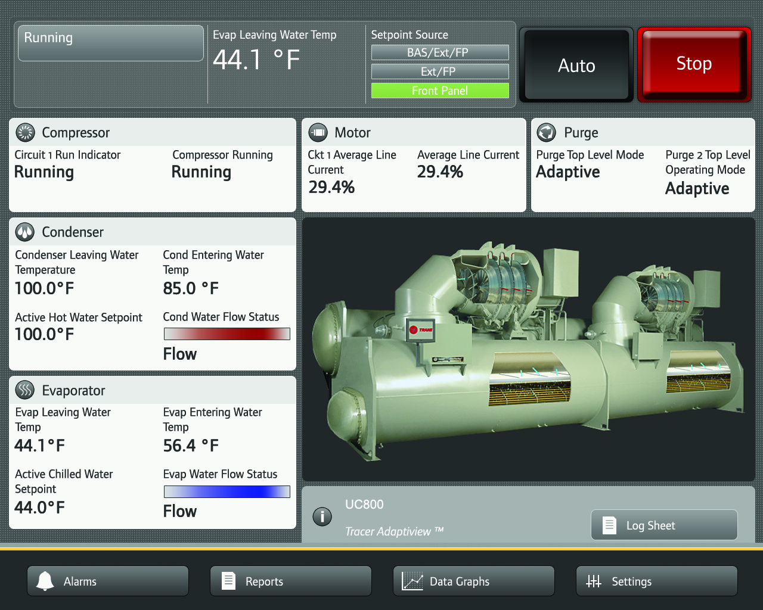Open the Reports menu

[x=290, y=581]
